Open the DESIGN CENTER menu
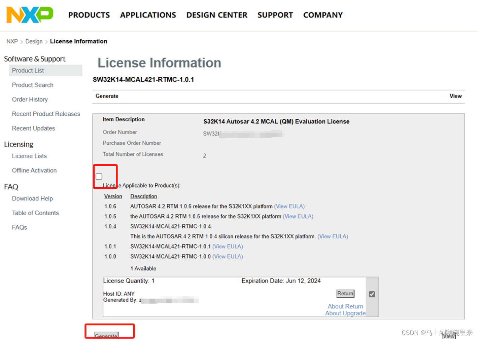Image resolution: width=478 pixels, height=339 pixels. [x=216, y=15]
